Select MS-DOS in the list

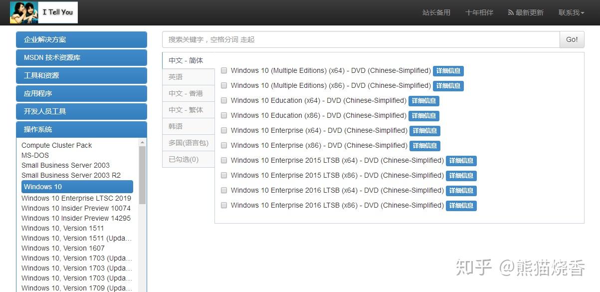coord(35,155)
